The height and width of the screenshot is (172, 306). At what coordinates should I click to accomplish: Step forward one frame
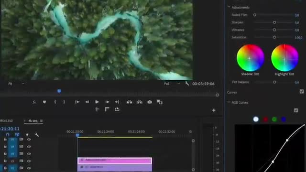(107, 102)
